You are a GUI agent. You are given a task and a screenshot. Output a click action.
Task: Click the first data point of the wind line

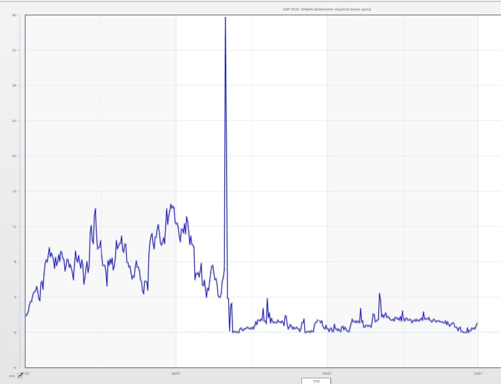point(26,316)
